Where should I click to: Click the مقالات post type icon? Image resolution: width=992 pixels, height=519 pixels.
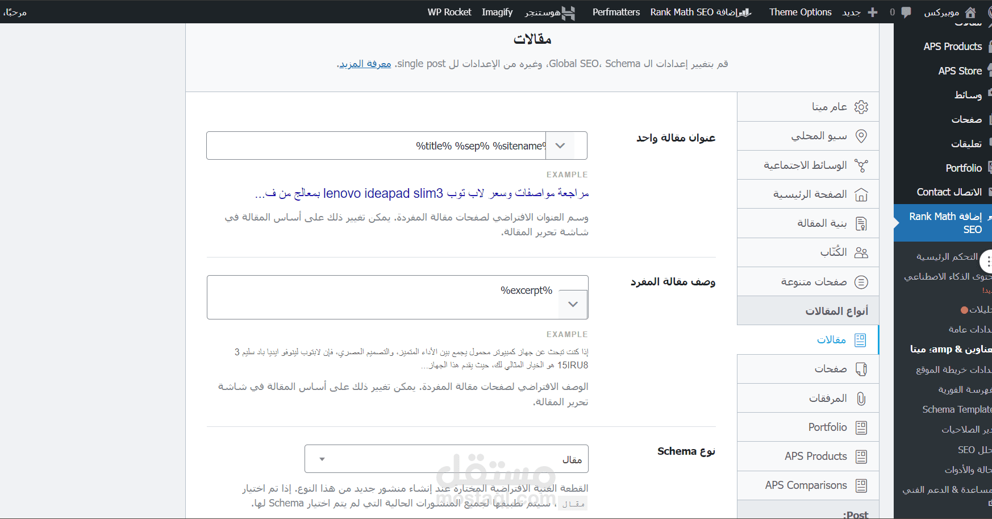[860, 340]
